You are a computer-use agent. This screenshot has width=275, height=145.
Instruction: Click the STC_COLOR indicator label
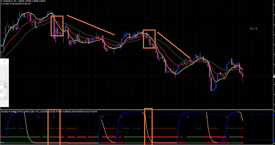coord(41,112)
